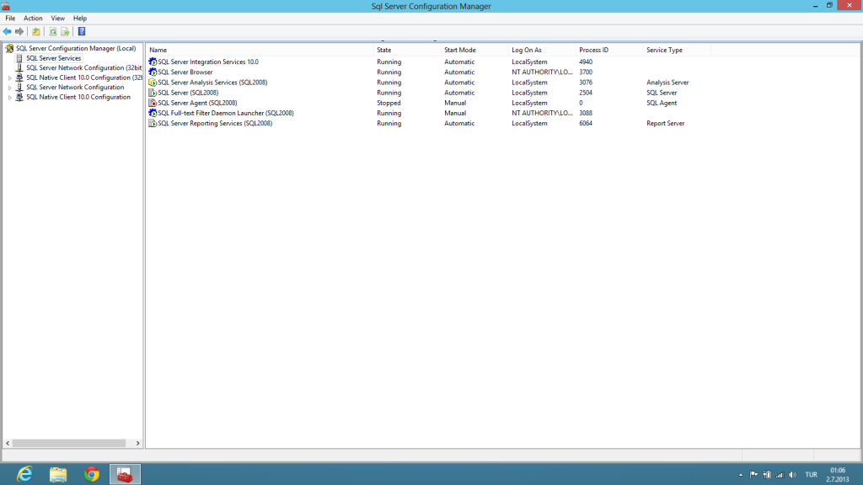This screenshot has width=863, height=485.
Task: Click the Manual start mode of Full-text Filter Daemon
Action: [x=455, y=113]
